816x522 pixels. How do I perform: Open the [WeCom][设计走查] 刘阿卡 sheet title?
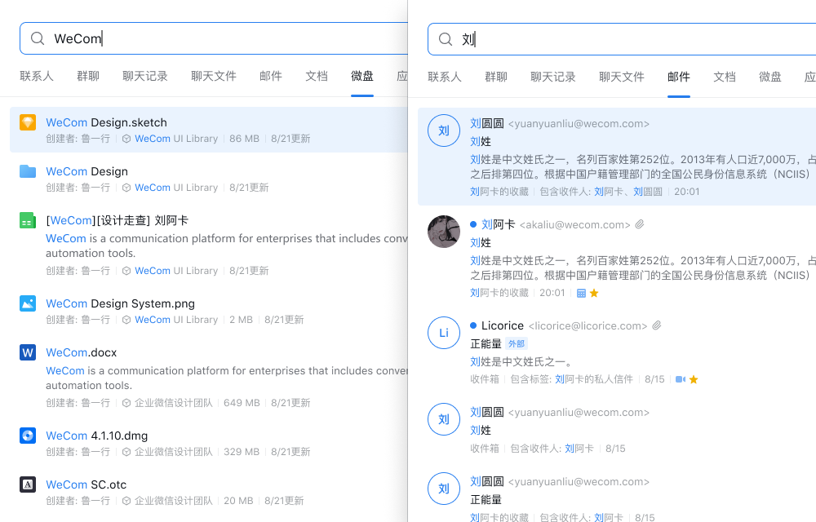coord(117,220)
